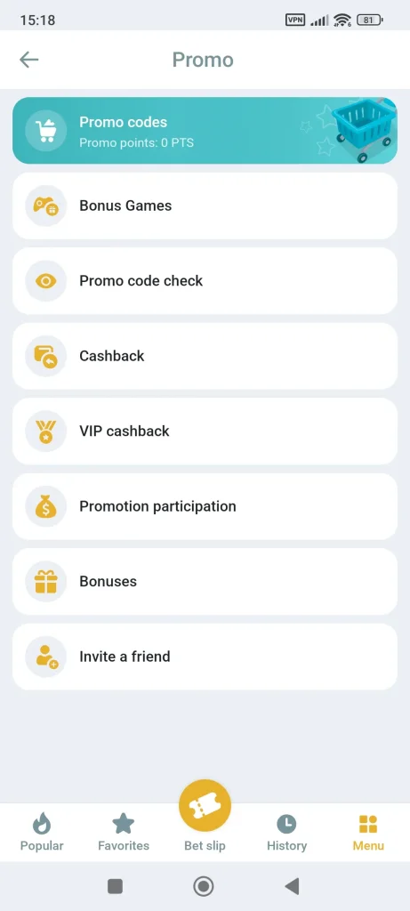Viewport: 410px width, 911px height.
Task: Tap the blue basket illustration
Action: (x=364, y=130)
